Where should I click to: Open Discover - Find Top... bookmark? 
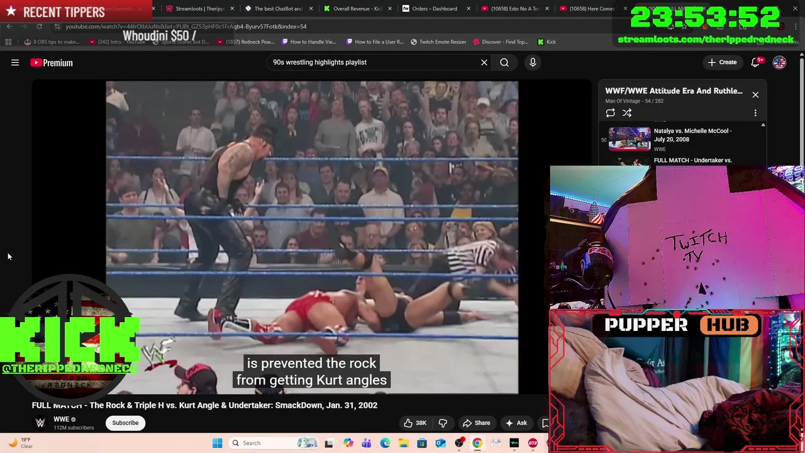pyautogui.click(x=501, y=42)
